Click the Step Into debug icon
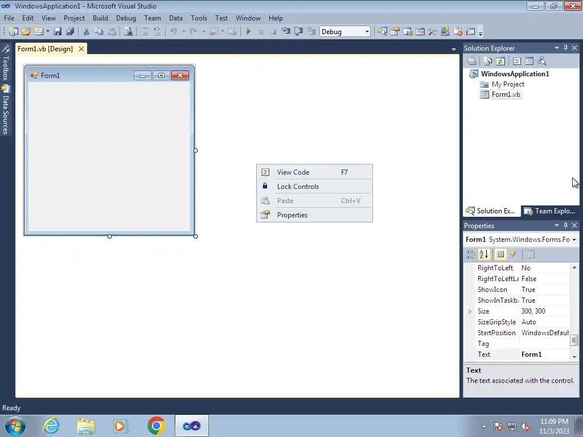The height and width of the screenshot is (437, 583). [286, 32]
